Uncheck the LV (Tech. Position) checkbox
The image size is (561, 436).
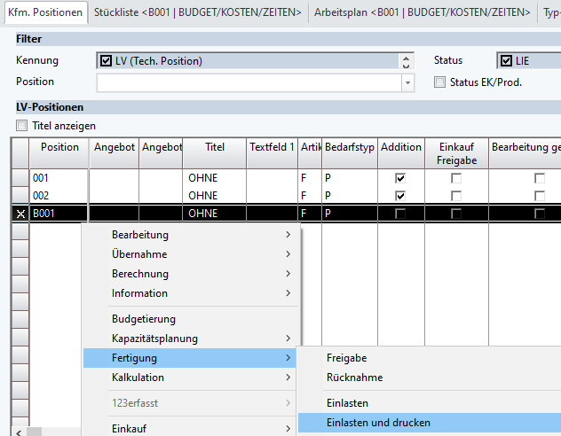tap(107, 61)
